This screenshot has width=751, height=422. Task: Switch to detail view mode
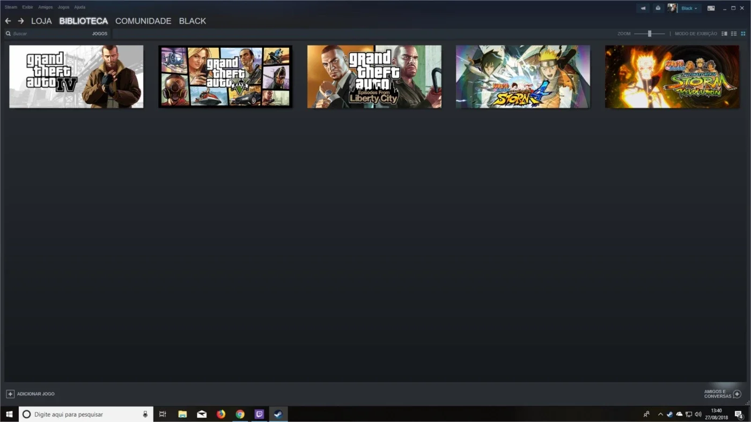(x=724, y=34)
